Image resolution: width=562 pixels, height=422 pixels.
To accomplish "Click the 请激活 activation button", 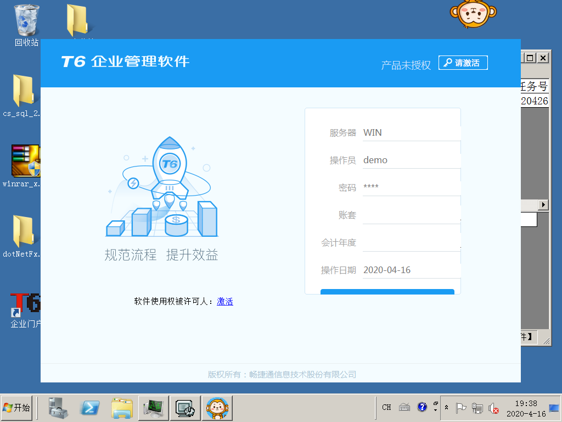I will pos(463,63).
